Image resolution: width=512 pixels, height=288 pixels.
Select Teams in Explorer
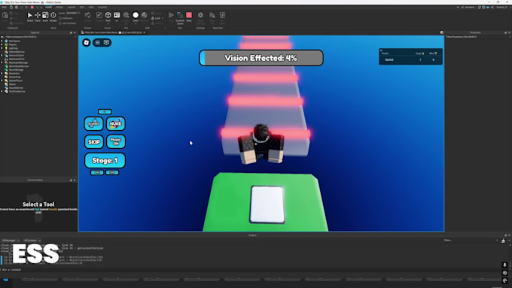pos(12,84)
